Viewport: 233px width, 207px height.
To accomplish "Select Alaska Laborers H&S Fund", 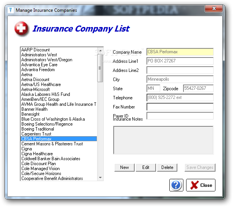I will point(59,94).
